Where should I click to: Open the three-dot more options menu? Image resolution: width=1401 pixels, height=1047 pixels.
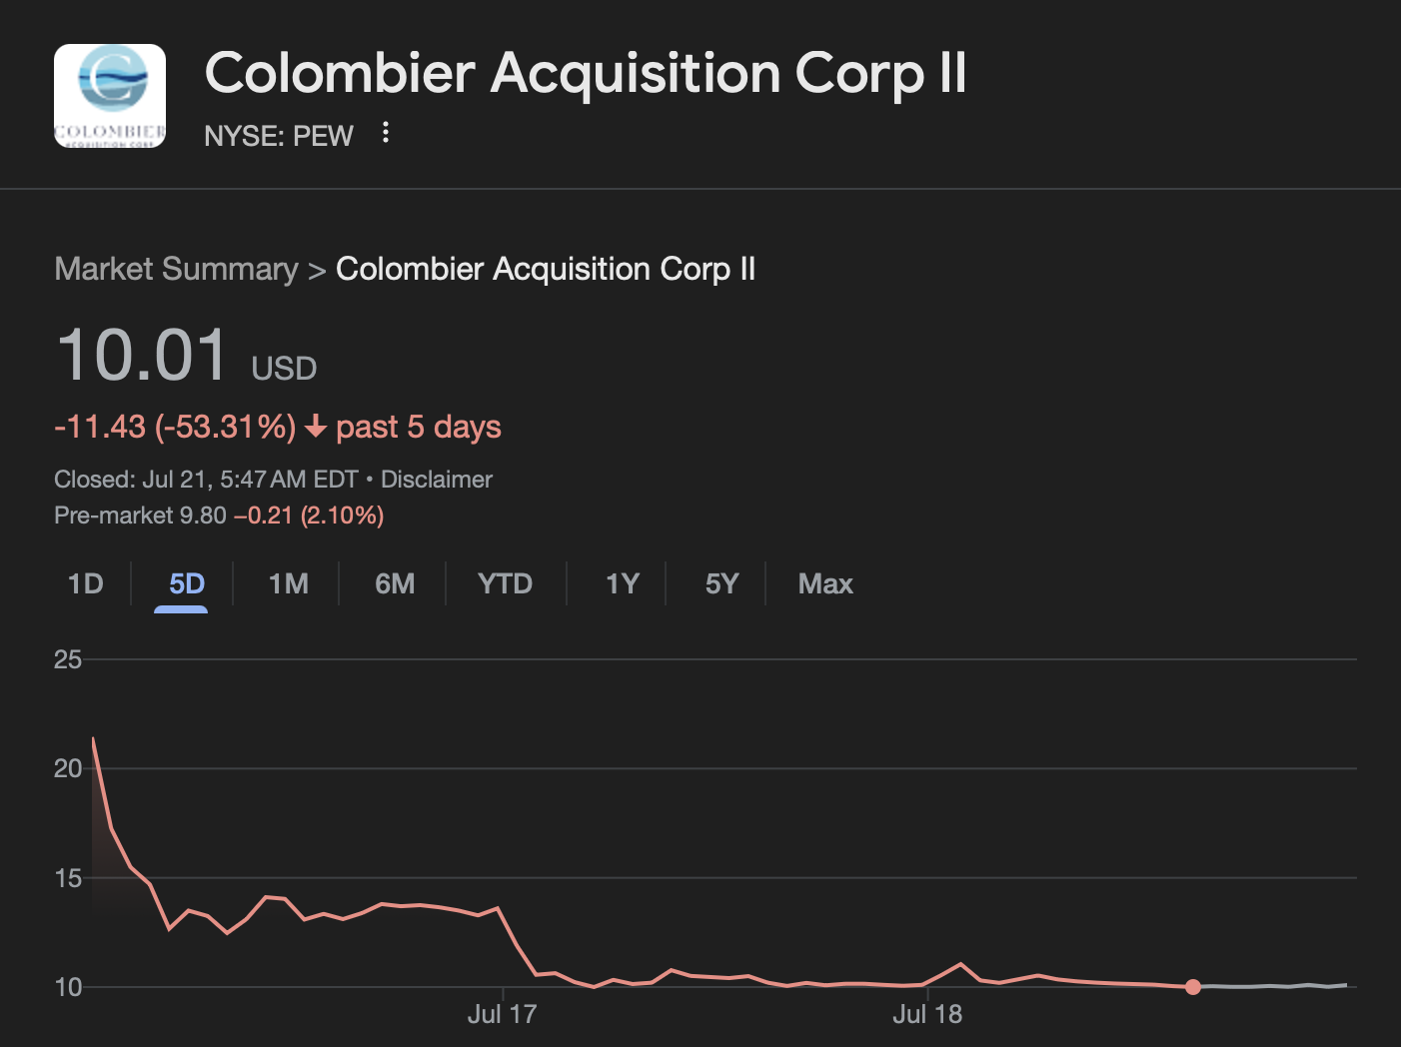coord(386,133)
